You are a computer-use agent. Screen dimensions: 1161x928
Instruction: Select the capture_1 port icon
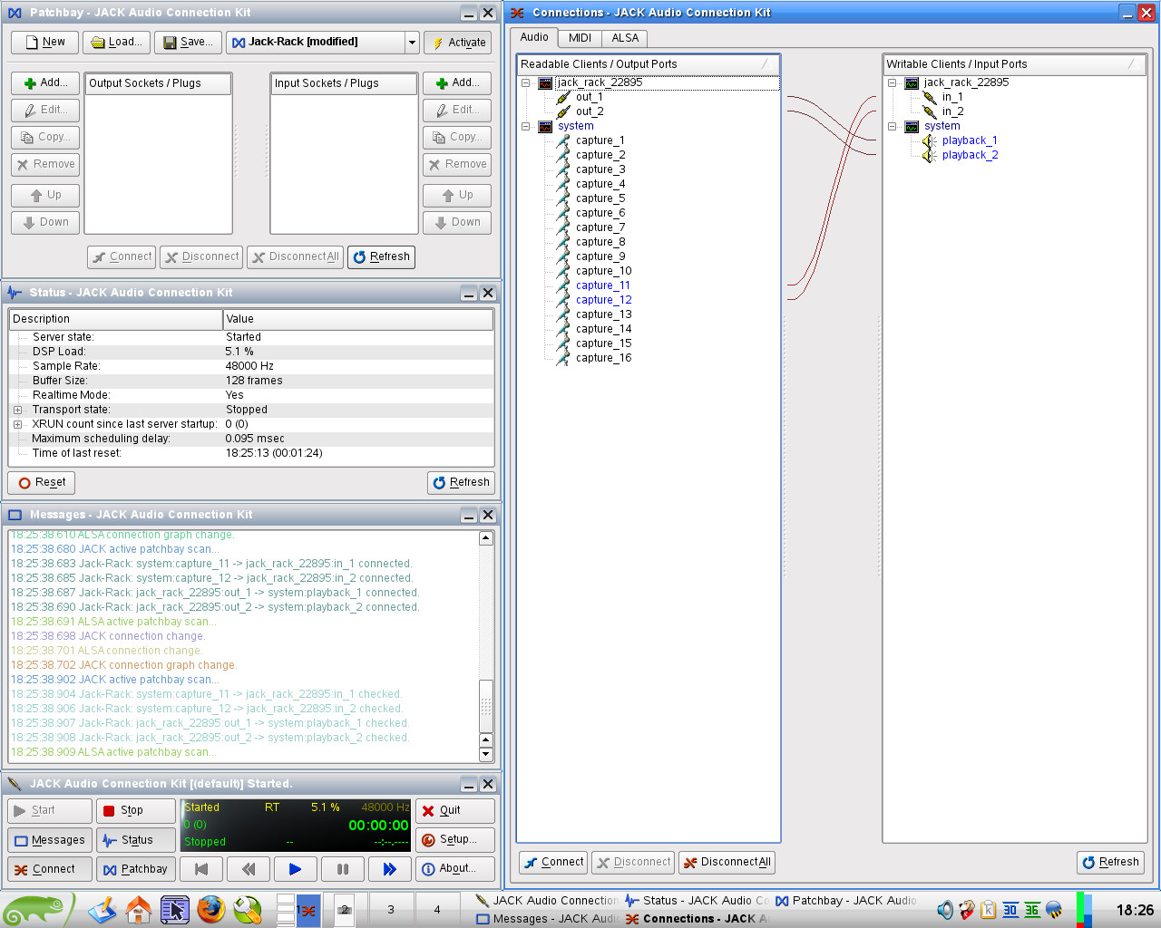pos(563,140)
